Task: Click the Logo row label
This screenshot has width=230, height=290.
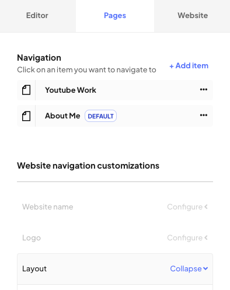Action: coord(32,237)
